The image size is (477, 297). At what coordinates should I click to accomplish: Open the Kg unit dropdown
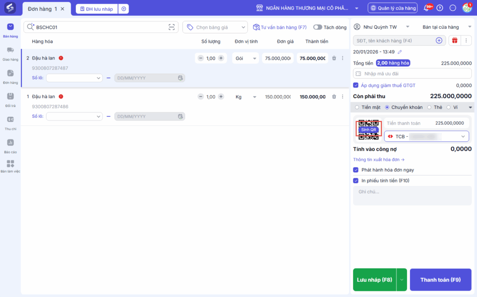[x=245, y=97]
